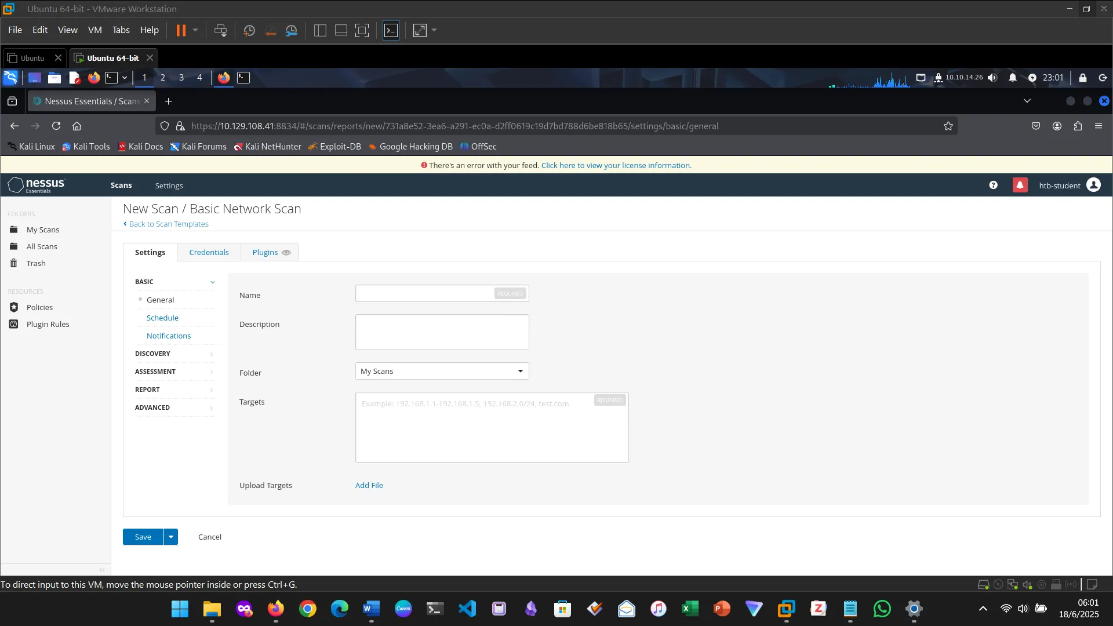Image resolution: width=1113 pixels, height=626 pixels.
Task: Open the Save button dropdown arrow
Action: pyautogui.click(x=171, y=537)
